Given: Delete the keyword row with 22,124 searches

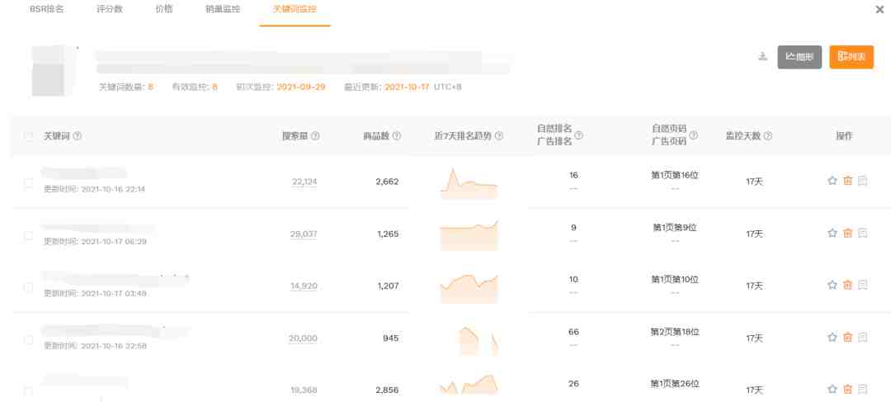Looking at the screenshot, I should (x=848, y=181).
